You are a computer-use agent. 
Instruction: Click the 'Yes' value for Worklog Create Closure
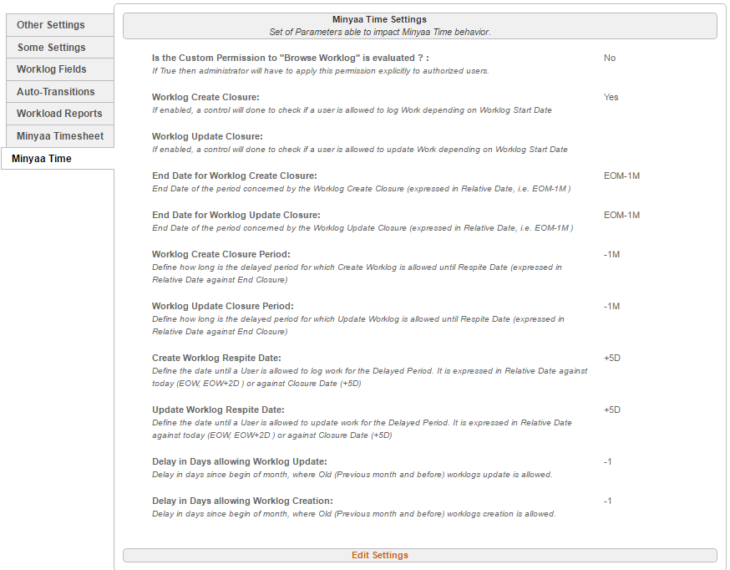pos(611,97)
